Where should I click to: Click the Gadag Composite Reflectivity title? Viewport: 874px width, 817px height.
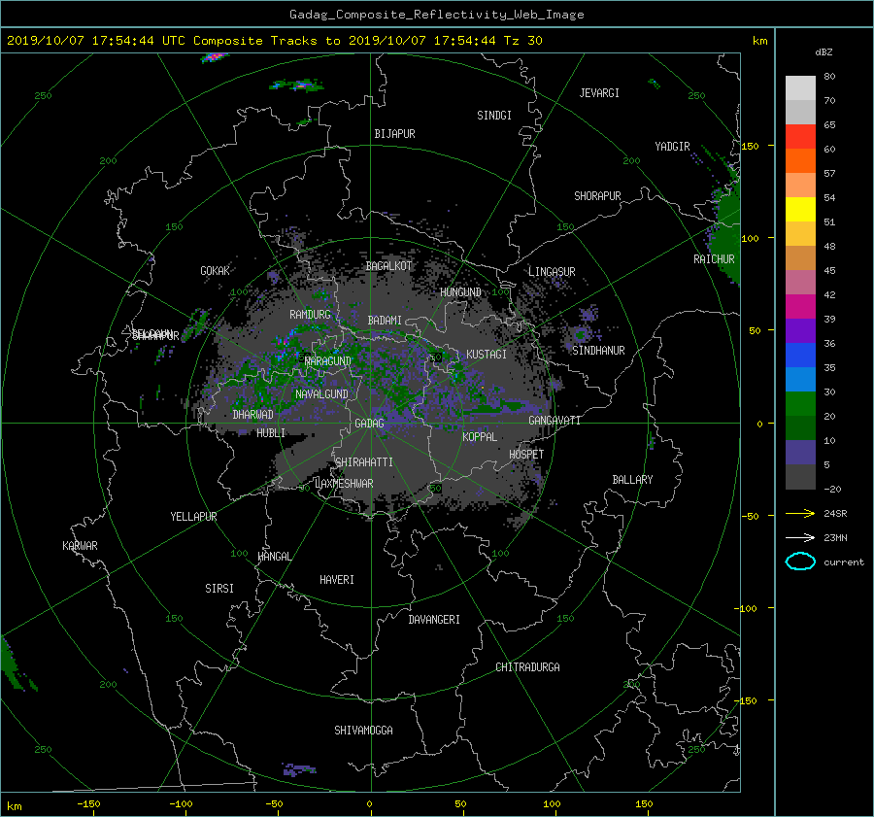coord(436,15)
